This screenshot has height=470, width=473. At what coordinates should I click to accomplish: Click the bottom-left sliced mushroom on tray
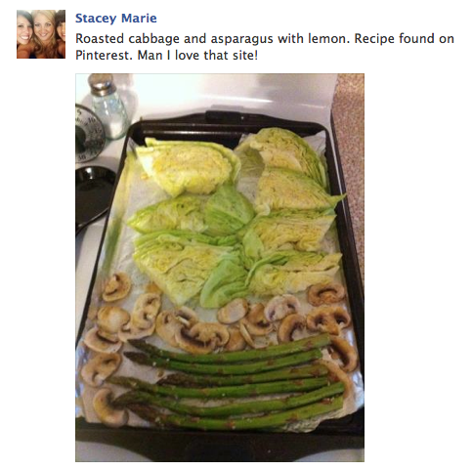click(x=108, y=407)
